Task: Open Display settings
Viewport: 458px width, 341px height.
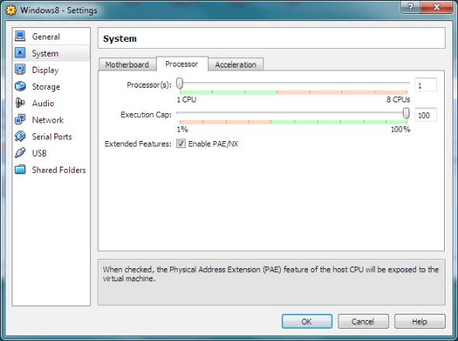Action: pyautogui.click(x=45, y=70)
